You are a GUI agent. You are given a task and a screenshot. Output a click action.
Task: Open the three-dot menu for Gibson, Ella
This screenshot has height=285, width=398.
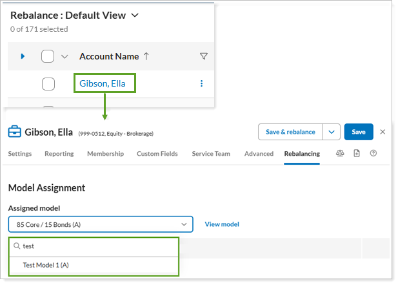click(x=201, y=83)
